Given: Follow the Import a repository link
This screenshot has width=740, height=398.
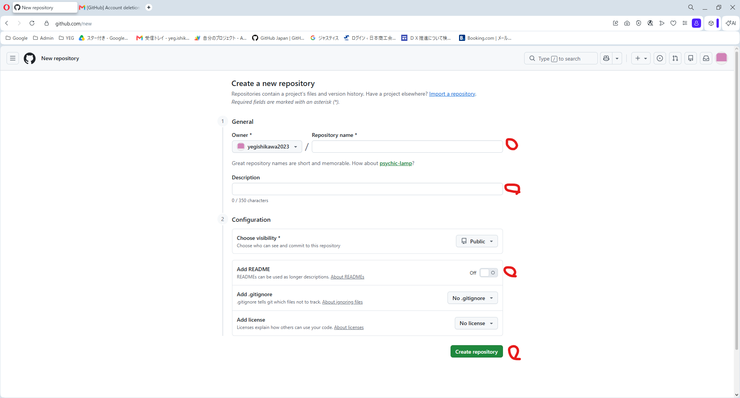Looking at the screenshot, I should 452,94.
